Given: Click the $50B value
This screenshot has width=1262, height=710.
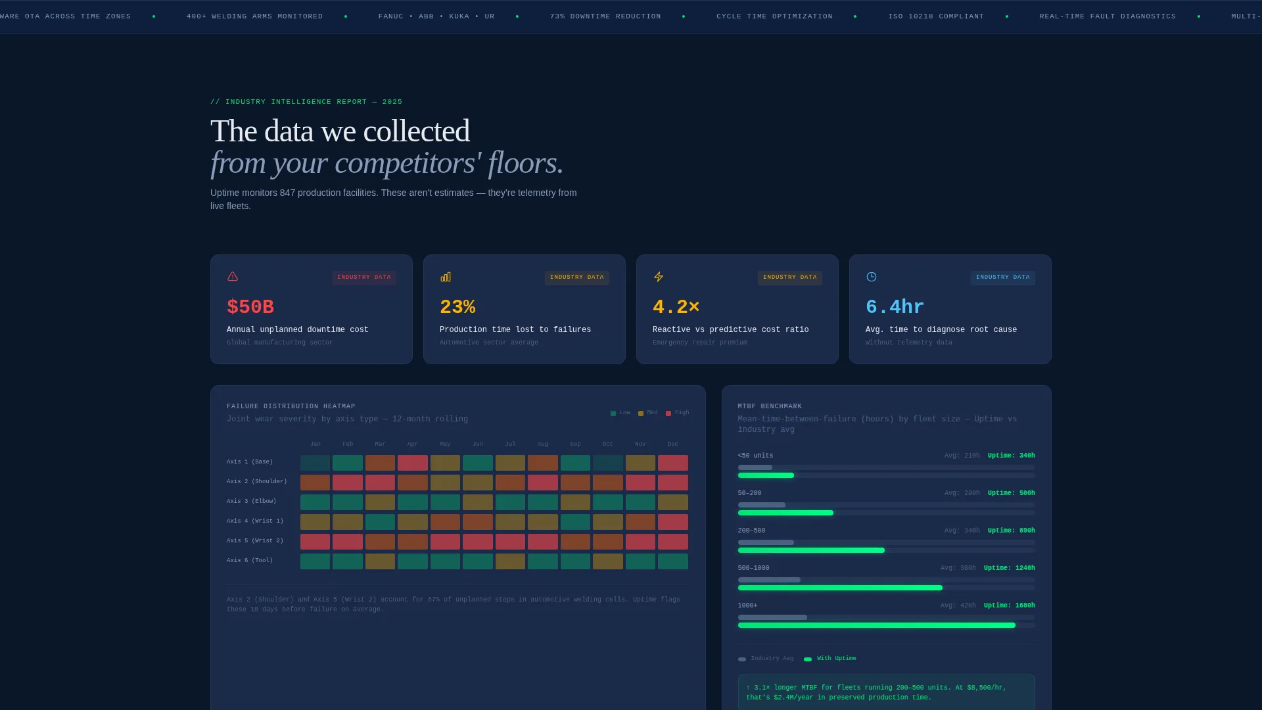Looking at the screenshot, I should pos(250,307).
